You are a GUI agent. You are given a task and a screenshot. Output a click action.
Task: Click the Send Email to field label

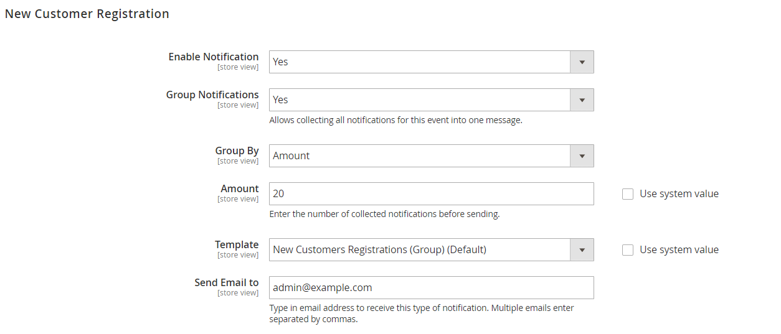coord(227,282)
